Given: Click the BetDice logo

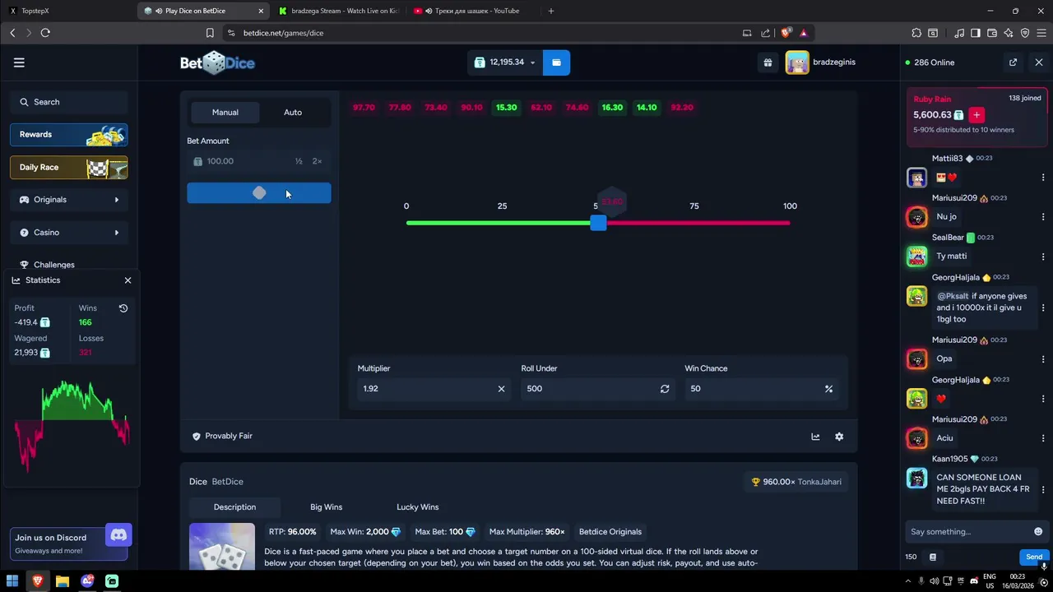Looking at the screenshot, I should [217, 62].
